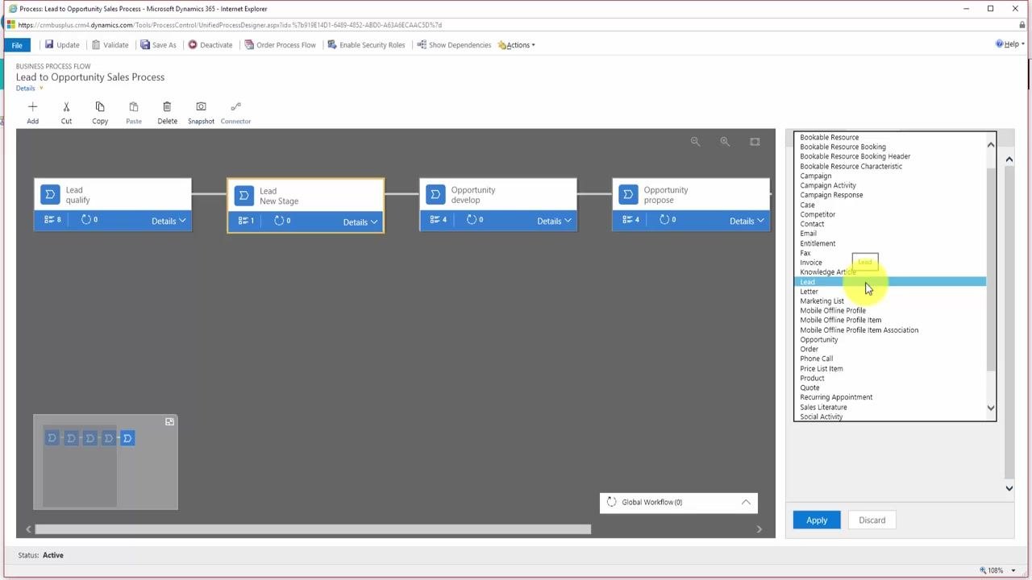Select the Opportunity develop stage icon

(435, 194)
